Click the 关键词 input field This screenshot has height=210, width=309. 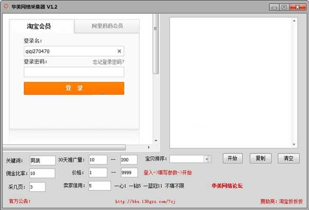[43, 161]
